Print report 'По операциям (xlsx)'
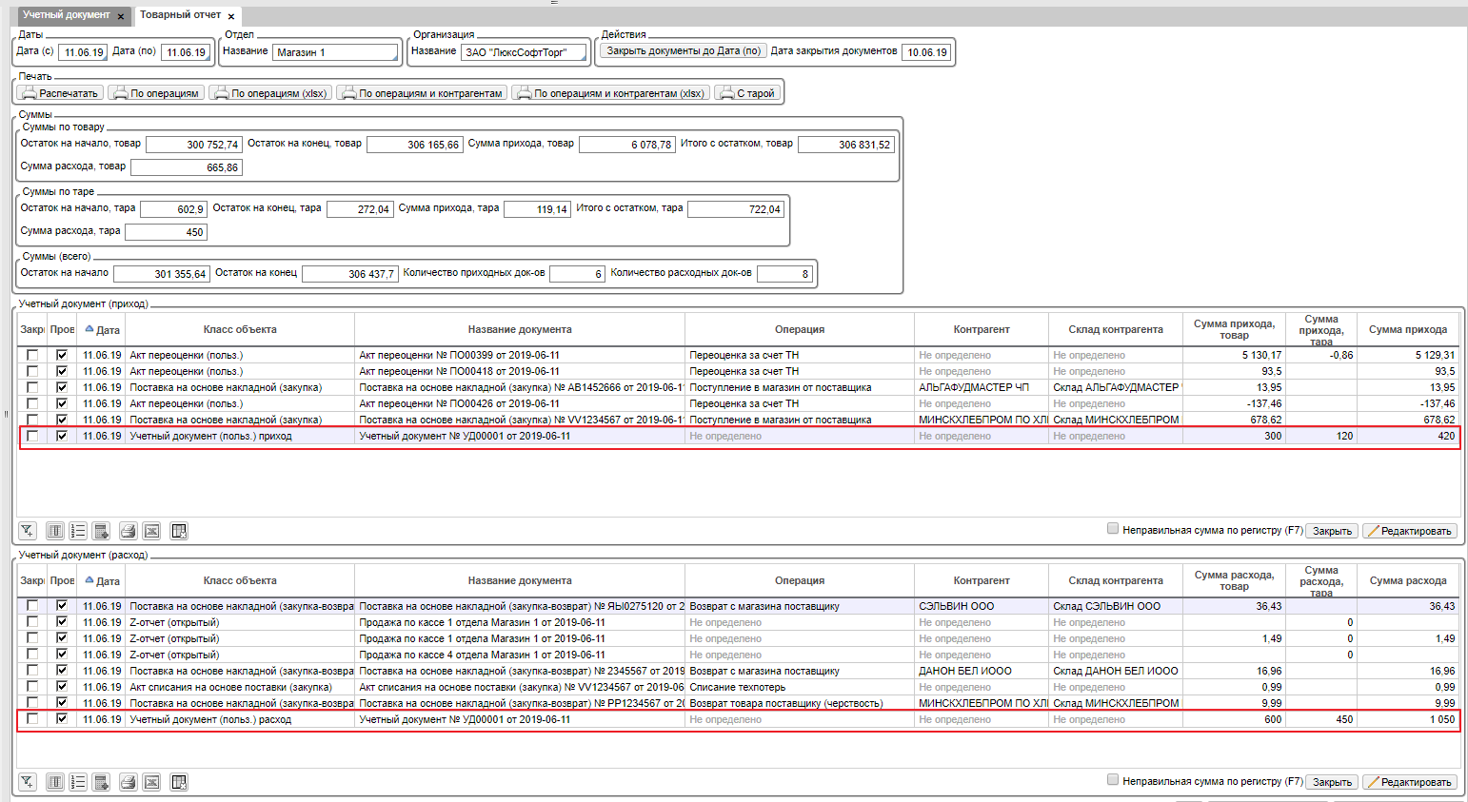1468x802 pixels. click(x=270, y=93)
